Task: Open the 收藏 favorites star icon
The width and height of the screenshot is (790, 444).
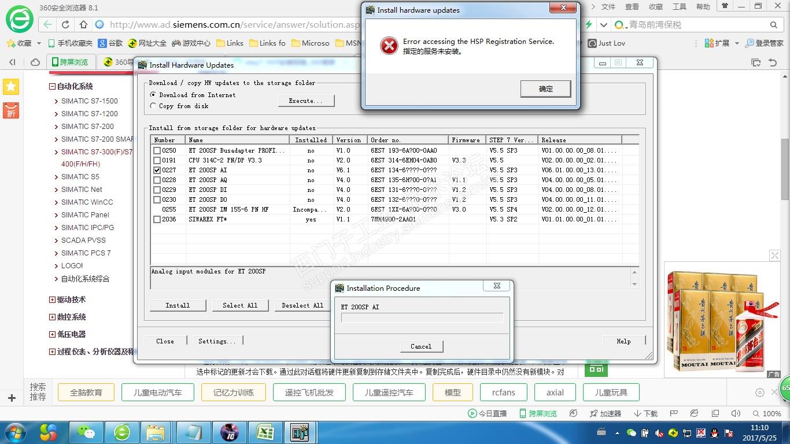Action: (10, 43)
